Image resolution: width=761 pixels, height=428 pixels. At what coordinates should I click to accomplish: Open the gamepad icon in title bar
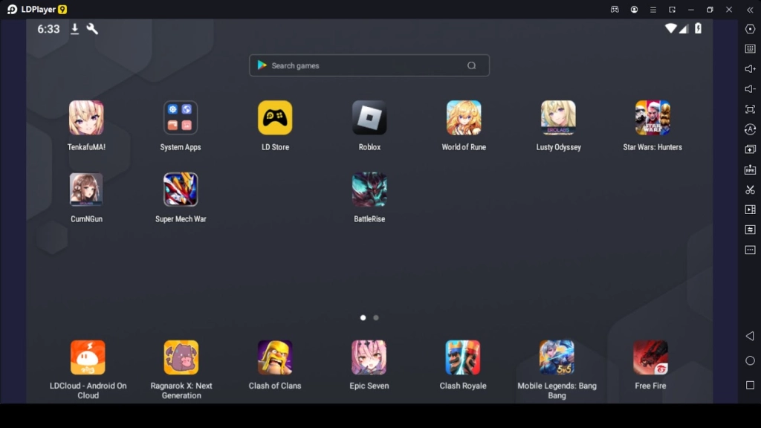615,9
